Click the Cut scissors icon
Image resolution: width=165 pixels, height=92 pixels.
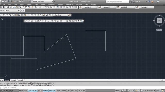click(20, 7)
